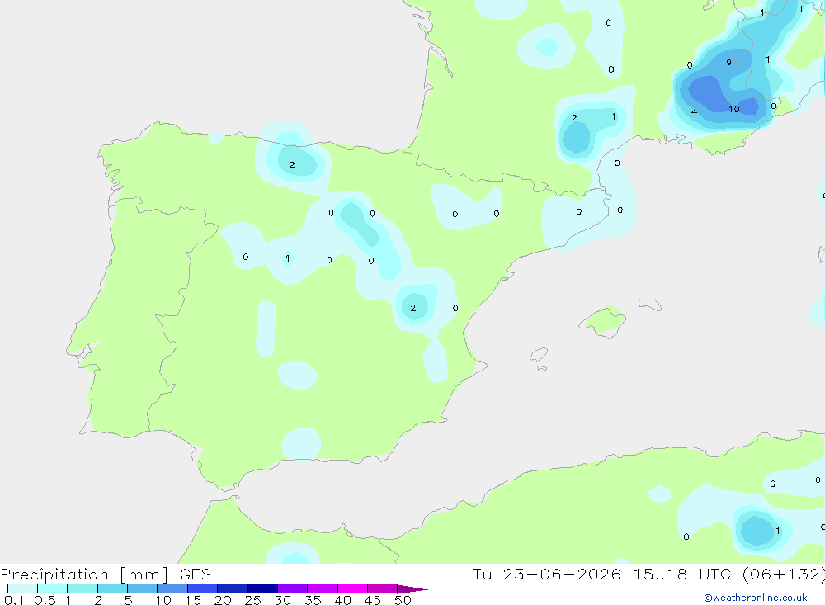Click the 35–40 mm legend color box
Screen dimensions: 825x605
click(x=323, y=588)
